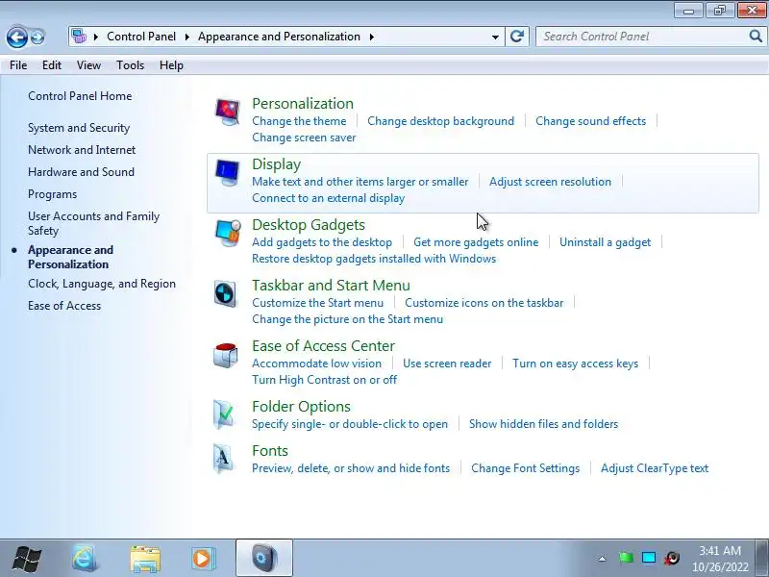Expand the address bar history dropdown
The width and height of the screenshot is (769, 577).
click(495, 37)
